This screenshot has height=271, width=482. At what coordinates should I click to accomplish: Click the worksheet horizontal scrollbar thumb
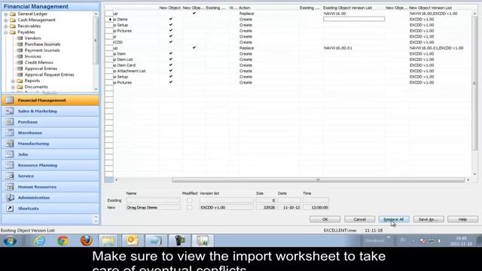coord(318,180)
